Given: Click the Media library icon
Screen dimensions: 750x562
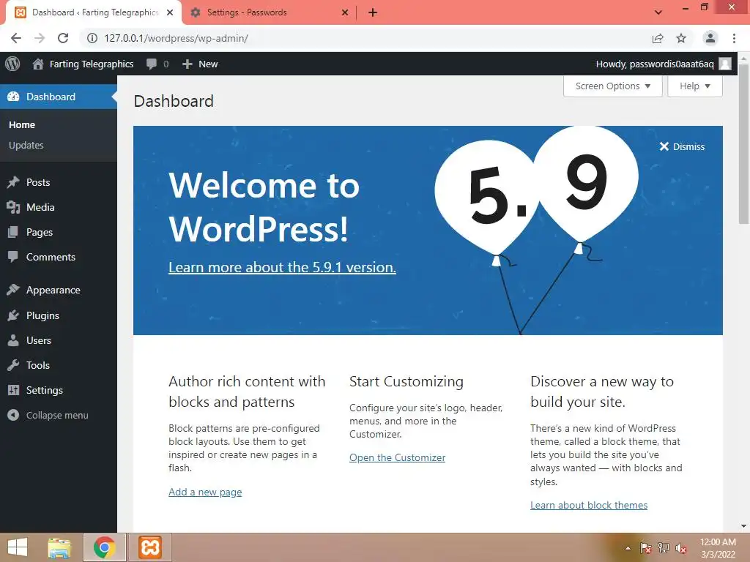Looking at the screenshot, I should (13, 207).
